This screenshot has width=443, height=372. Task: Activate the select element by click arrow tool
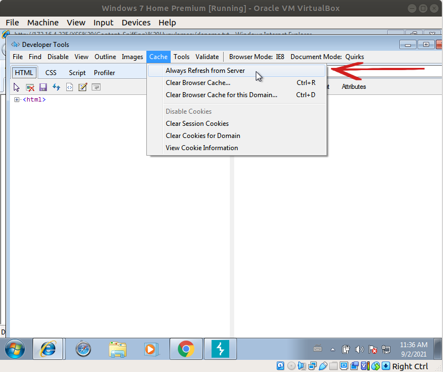(x=17, y=87)
